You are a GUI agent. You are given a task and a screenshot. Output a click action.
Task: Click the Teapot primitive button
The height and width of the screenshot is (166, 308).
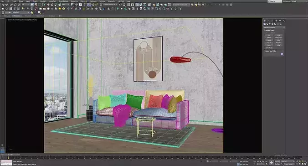[x=269, y=45]
